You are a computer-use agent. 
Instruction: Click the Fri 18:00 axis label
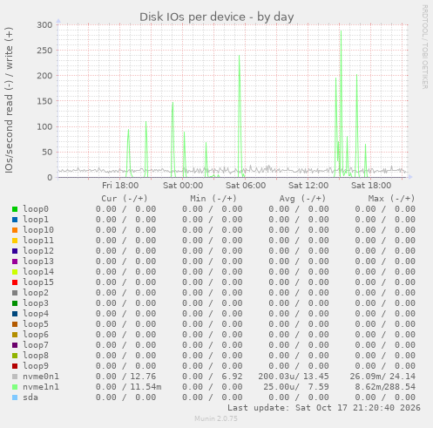(120, 186)
